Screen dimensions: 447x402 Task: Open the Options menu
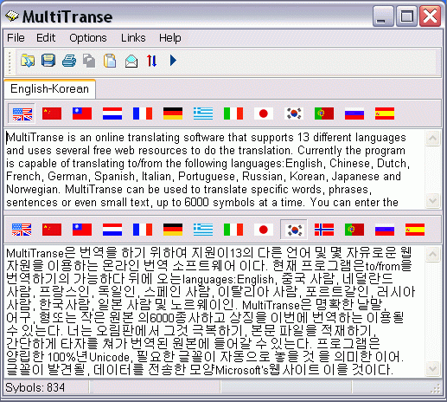(x=88, y=38)
